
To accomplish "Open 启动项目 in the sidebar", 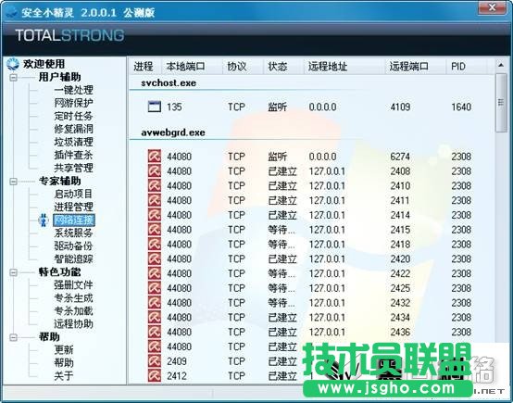I will [x=73, y=194].
